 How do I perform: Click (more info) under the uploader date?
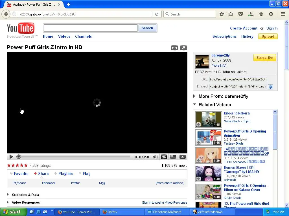[x=219, y=66]
